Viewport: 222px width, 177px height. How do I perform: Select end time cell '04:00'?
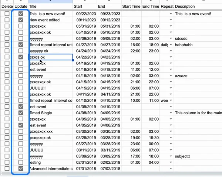click(151, 162)
